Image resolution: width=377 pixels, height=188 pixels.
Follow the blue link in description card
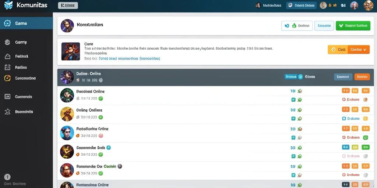click(x=129, y=58)
